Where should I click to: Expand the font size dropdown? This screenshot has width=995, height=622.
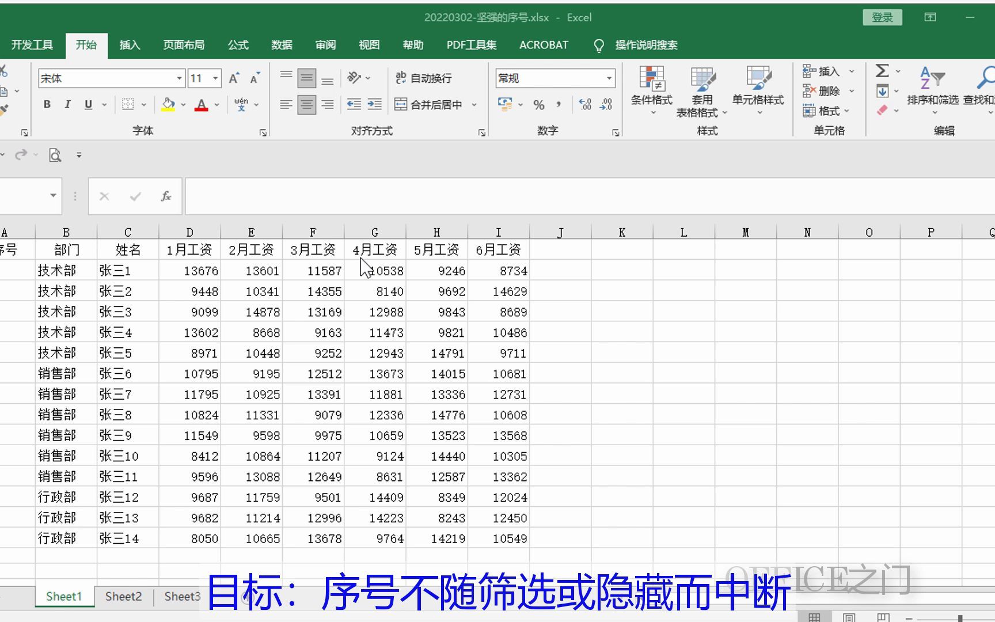tap(215, 78)
